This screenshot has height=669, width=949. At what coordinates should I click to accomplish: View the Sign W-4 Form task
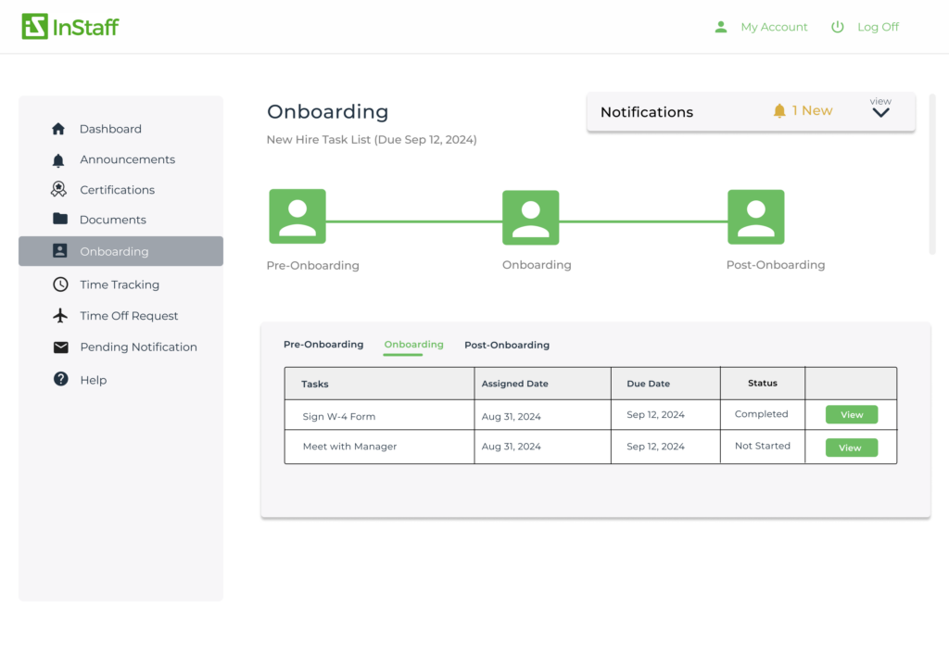tap(851, 415)
